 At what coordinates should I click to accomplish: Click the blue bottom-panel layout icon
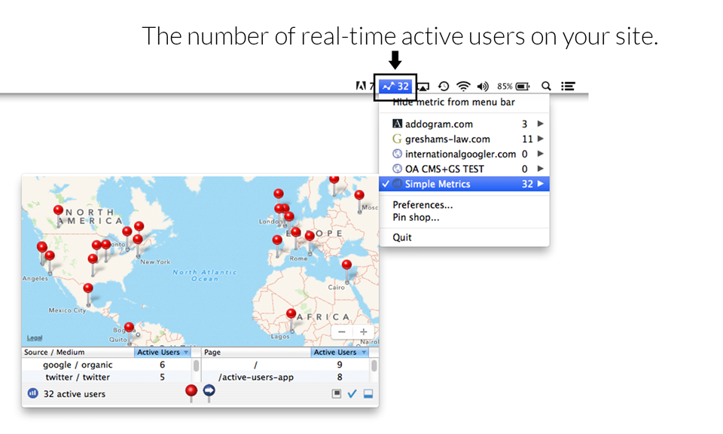[368, 393]
